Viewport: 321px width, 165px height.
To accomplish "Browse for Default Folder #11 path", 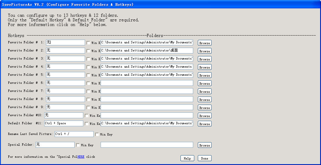I will (204, 124).
